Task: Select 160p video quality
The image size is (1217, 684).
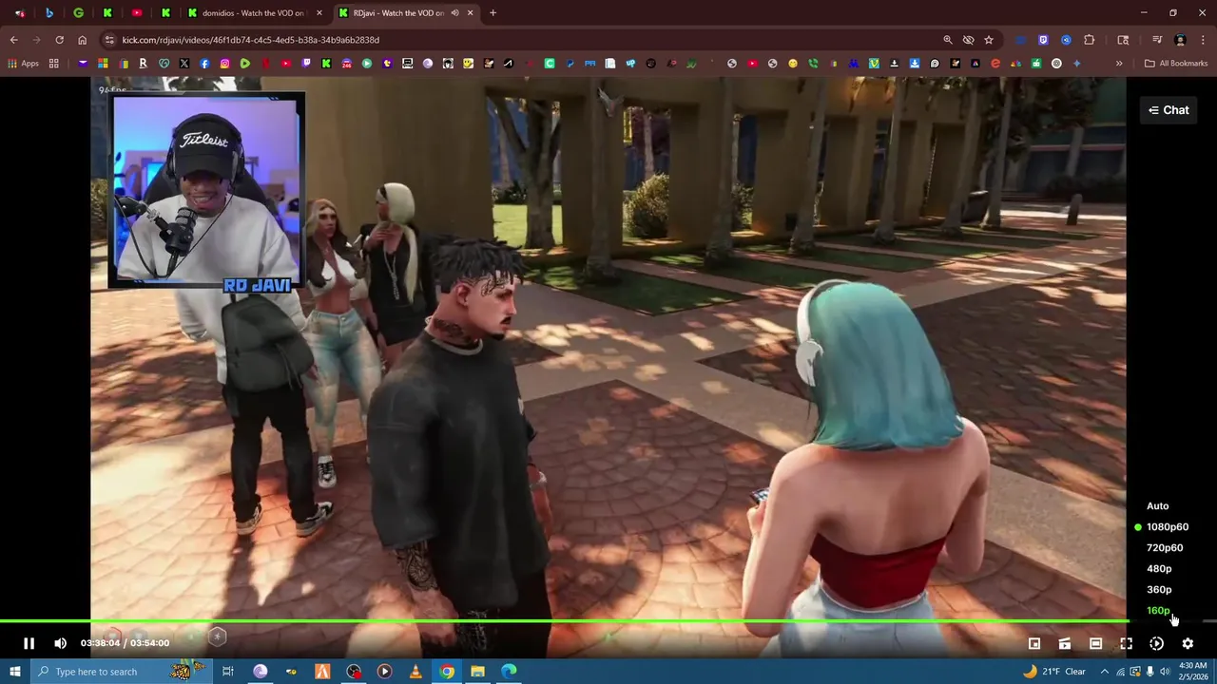Action: (1158, 610)
